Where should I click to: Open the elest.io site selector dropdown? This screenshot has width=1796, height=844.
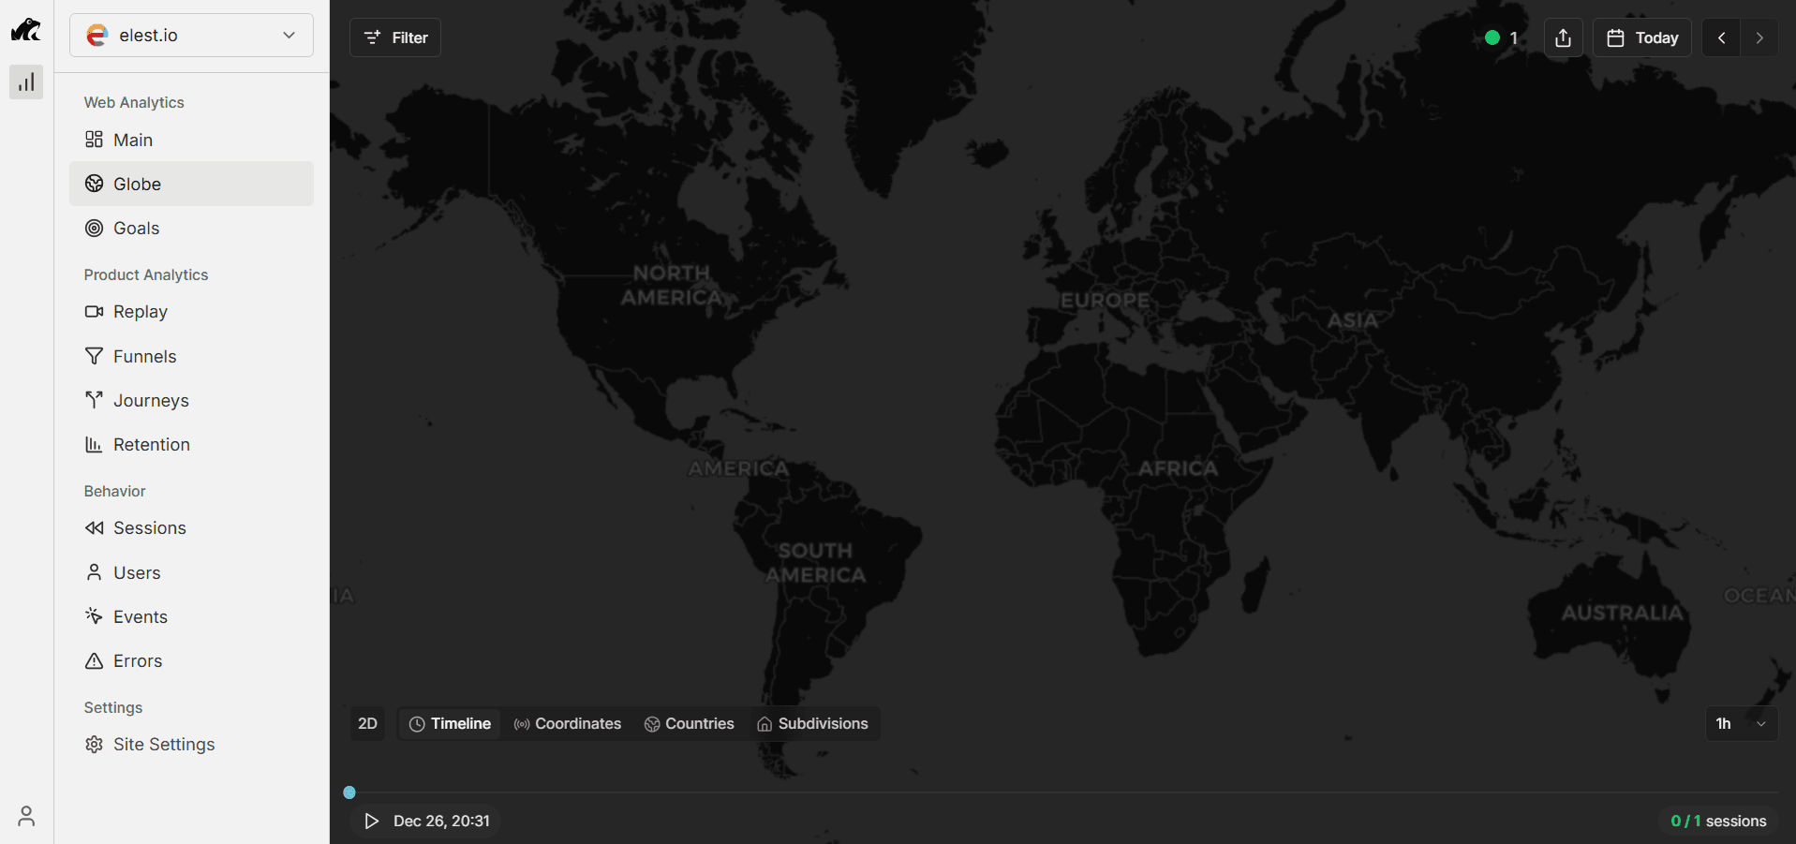click(x=191, y=35)
